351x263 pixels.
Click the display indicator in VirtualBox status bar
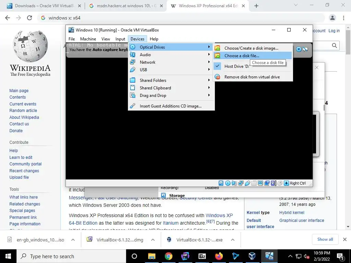[261, 183]
